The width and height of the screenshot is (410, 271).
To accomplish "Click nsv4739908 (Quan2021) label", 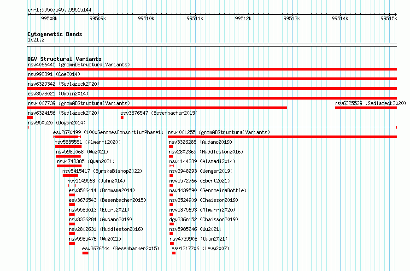I will [199, 239].
